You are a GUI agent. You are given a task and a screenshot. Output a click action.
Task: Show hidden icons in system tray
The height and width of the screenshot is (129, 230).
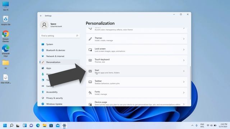(x=192, y=125)
